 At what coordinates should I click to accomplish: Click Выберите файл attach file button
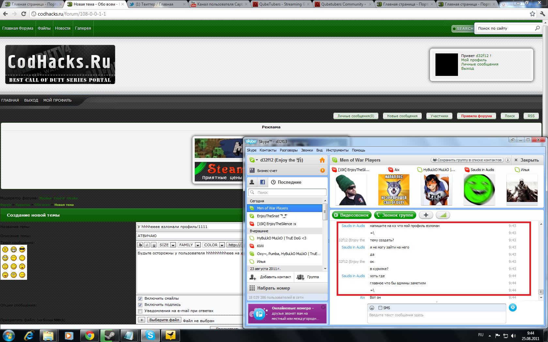pyautogui.click(x=164, y=320)
